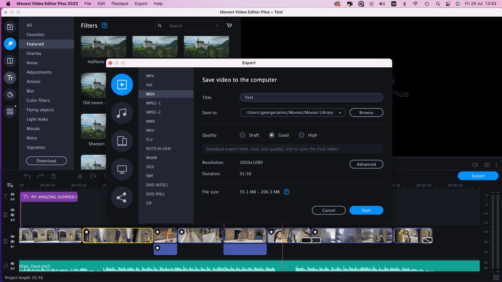Select the High quality radio button
502x282 pixels.
[302, 135]
